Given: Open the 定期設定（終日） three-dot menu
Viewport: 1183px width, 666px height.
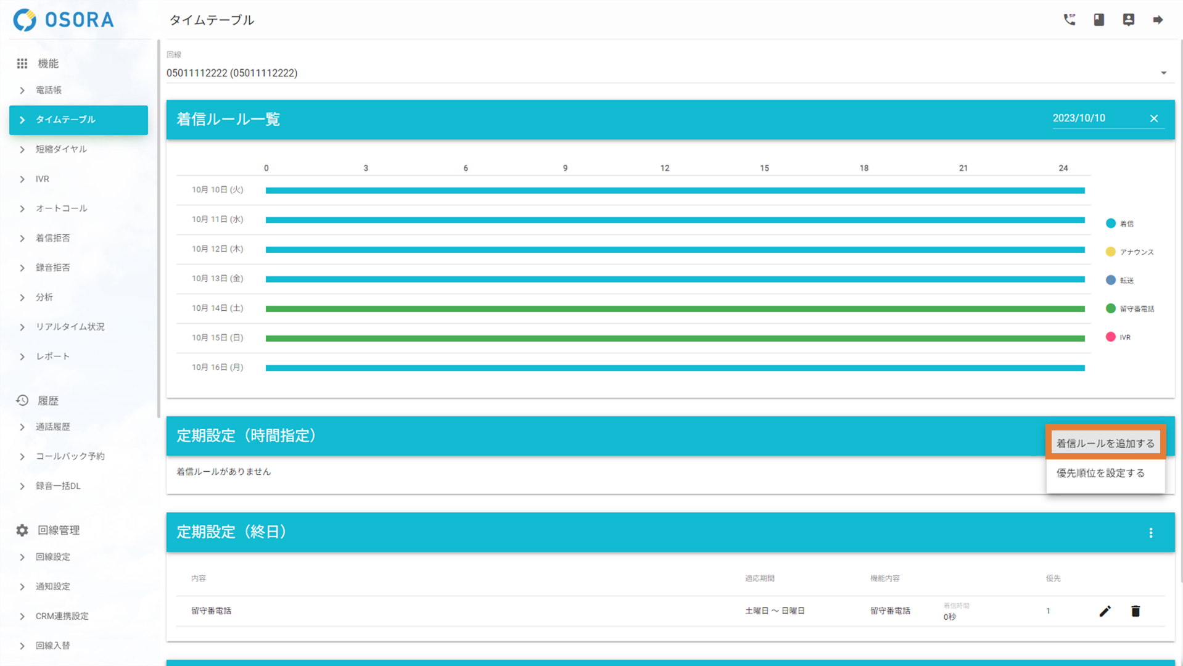Looking at the screenshot, I should (x=1150, y=533).
